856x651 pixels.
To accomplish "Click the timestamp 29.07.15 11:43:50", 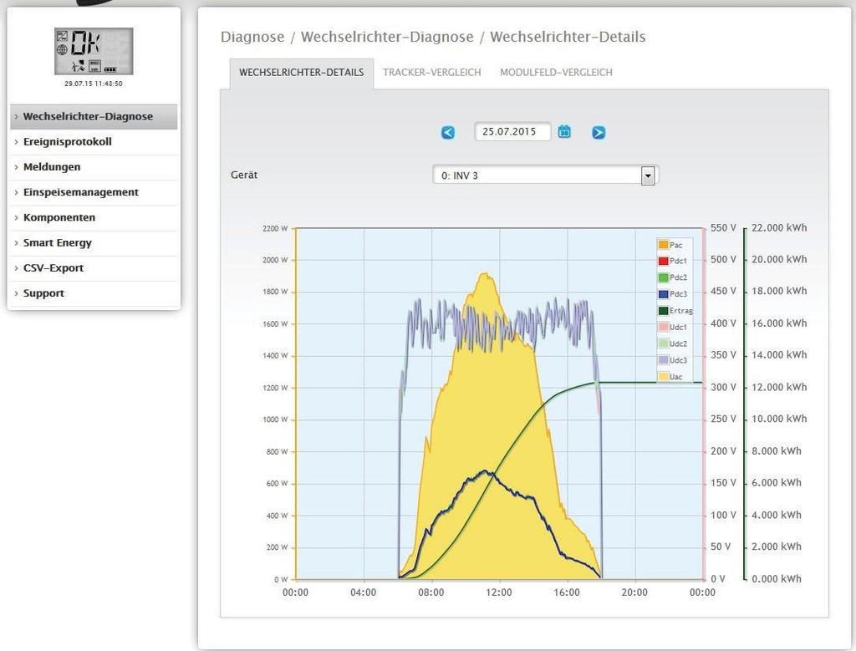I will [x=94, y=84].
